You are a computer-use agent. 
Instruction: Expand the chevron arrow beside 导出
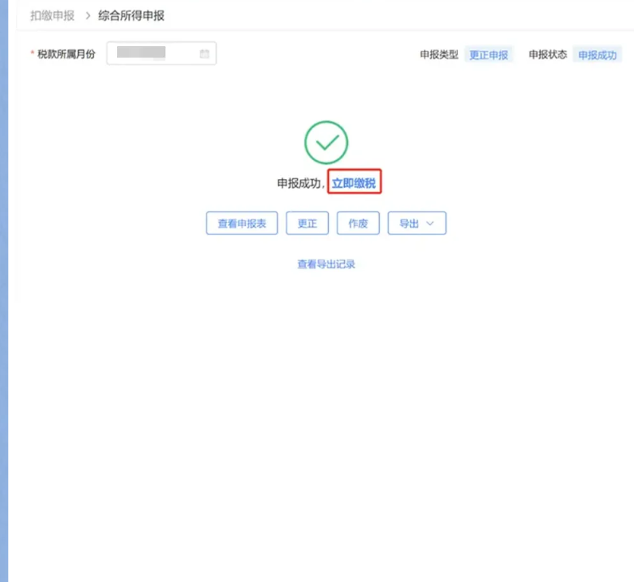(430, 224)
